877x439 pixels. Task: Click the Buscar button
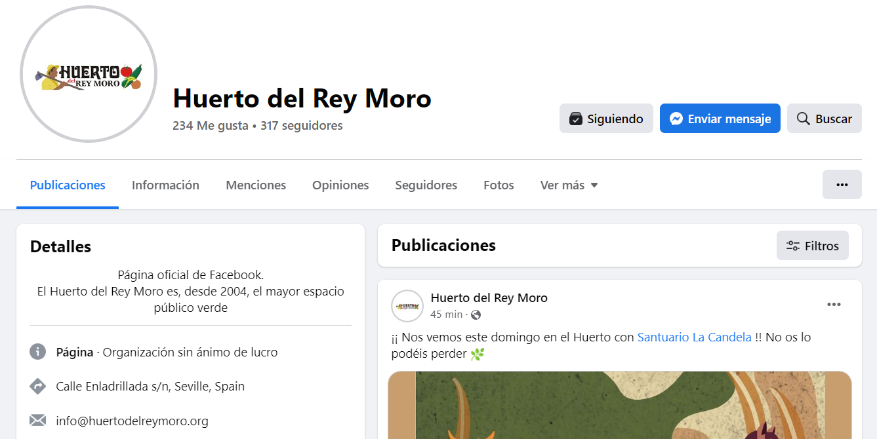(x=825, y=119)
